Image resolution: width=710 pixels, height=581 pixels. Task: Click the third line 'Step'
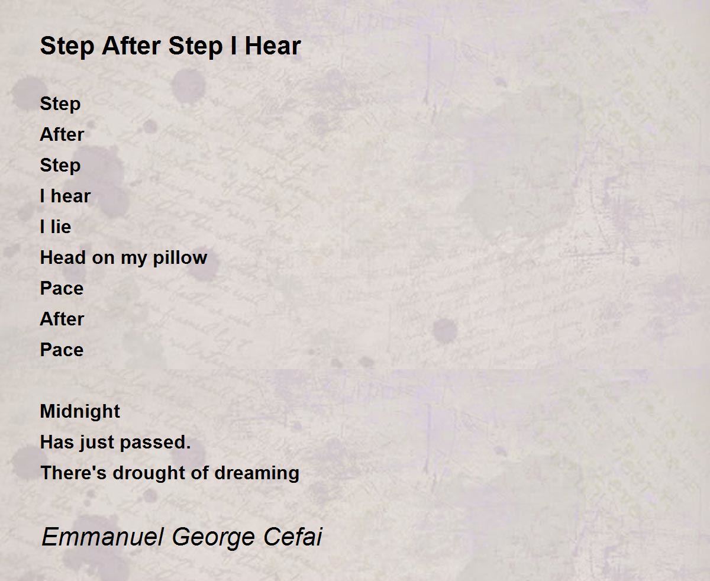pyautogui.click(x=60, y=166)
